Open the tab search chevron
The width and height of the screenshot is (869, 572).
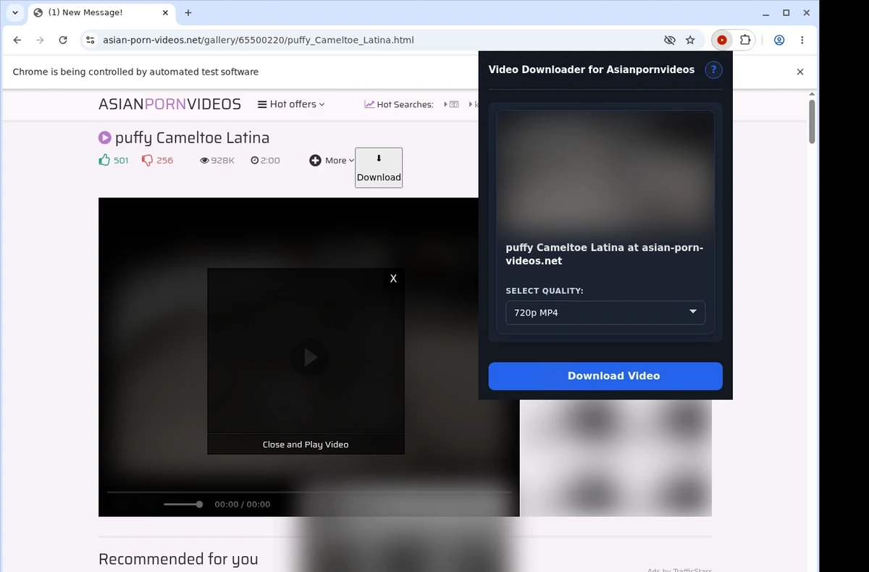point(15,13)
